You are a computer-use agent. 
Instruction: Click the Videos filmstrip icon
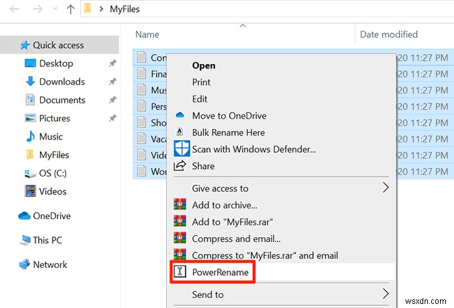point(31,191)
